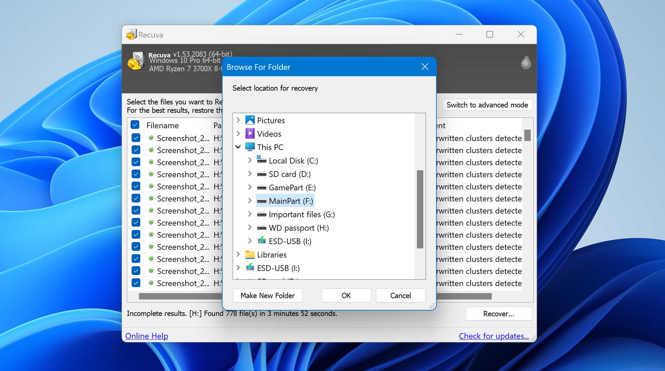Select the Important files (G:) label
Viewport: 665px width, 371px height.
point(302,215)
